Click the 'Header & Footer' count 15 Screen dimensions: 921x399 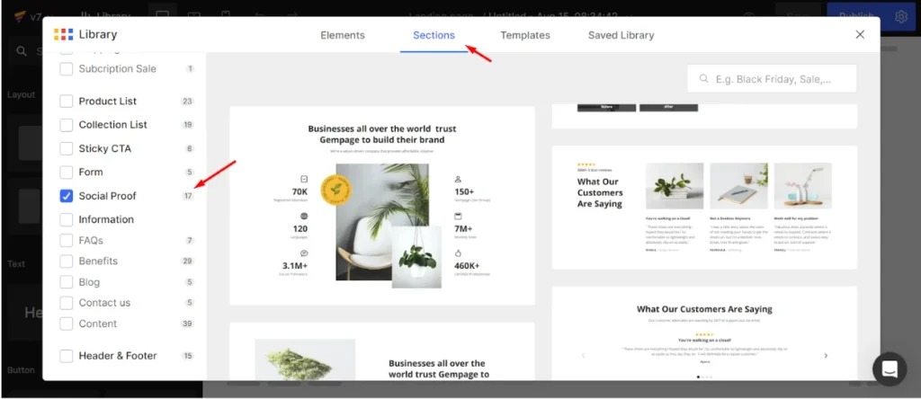point(188,356)
